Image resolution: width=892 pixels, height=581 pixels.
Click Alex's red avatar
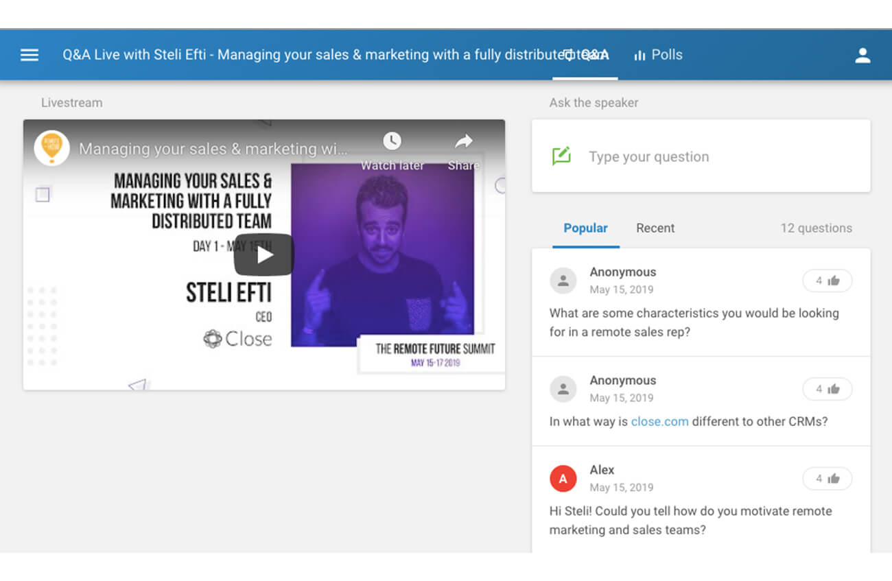pyautogui.click(x=563, y=479)
